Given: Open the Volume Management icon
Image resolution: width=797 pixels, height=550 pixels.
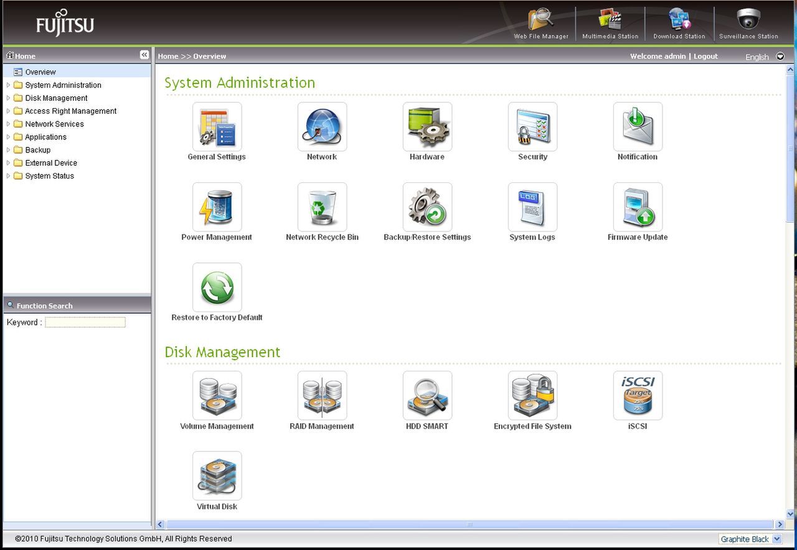Looking at the screenshot, I should coord(217,396).
